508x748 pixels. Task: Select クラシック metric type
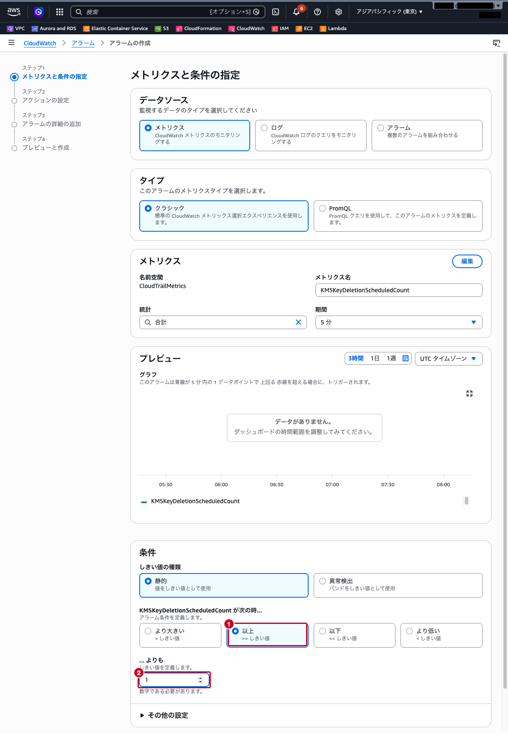tap(224, 216)
